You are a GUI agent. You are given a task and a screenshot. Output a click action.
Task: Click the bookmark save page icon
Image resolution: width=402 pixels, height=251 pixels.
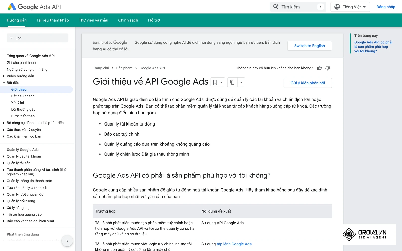pyautogui.click(x=215, y=82)
